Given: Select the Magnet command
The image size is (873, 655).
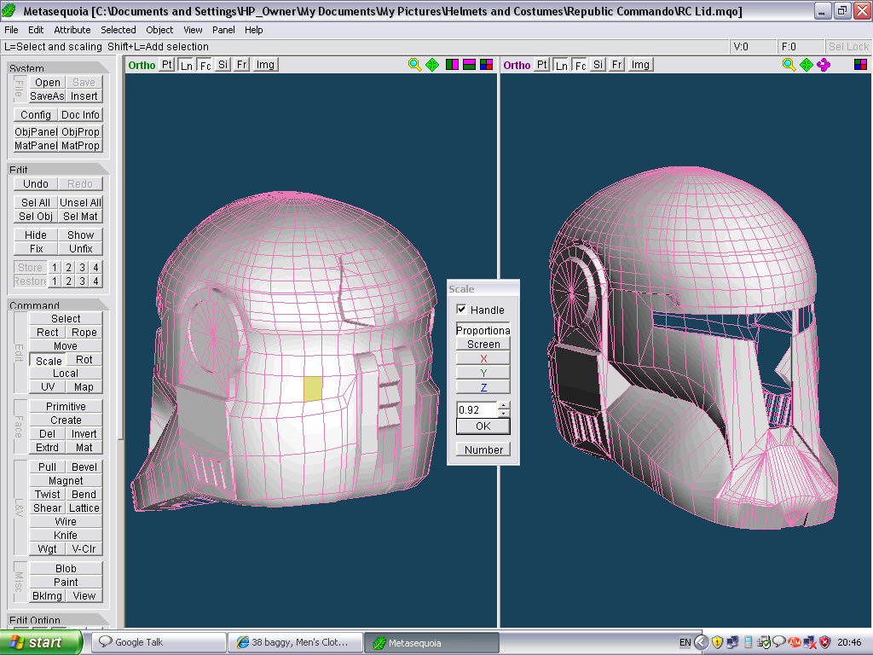Looking at the screenshot, I should (x=66, y=481).
